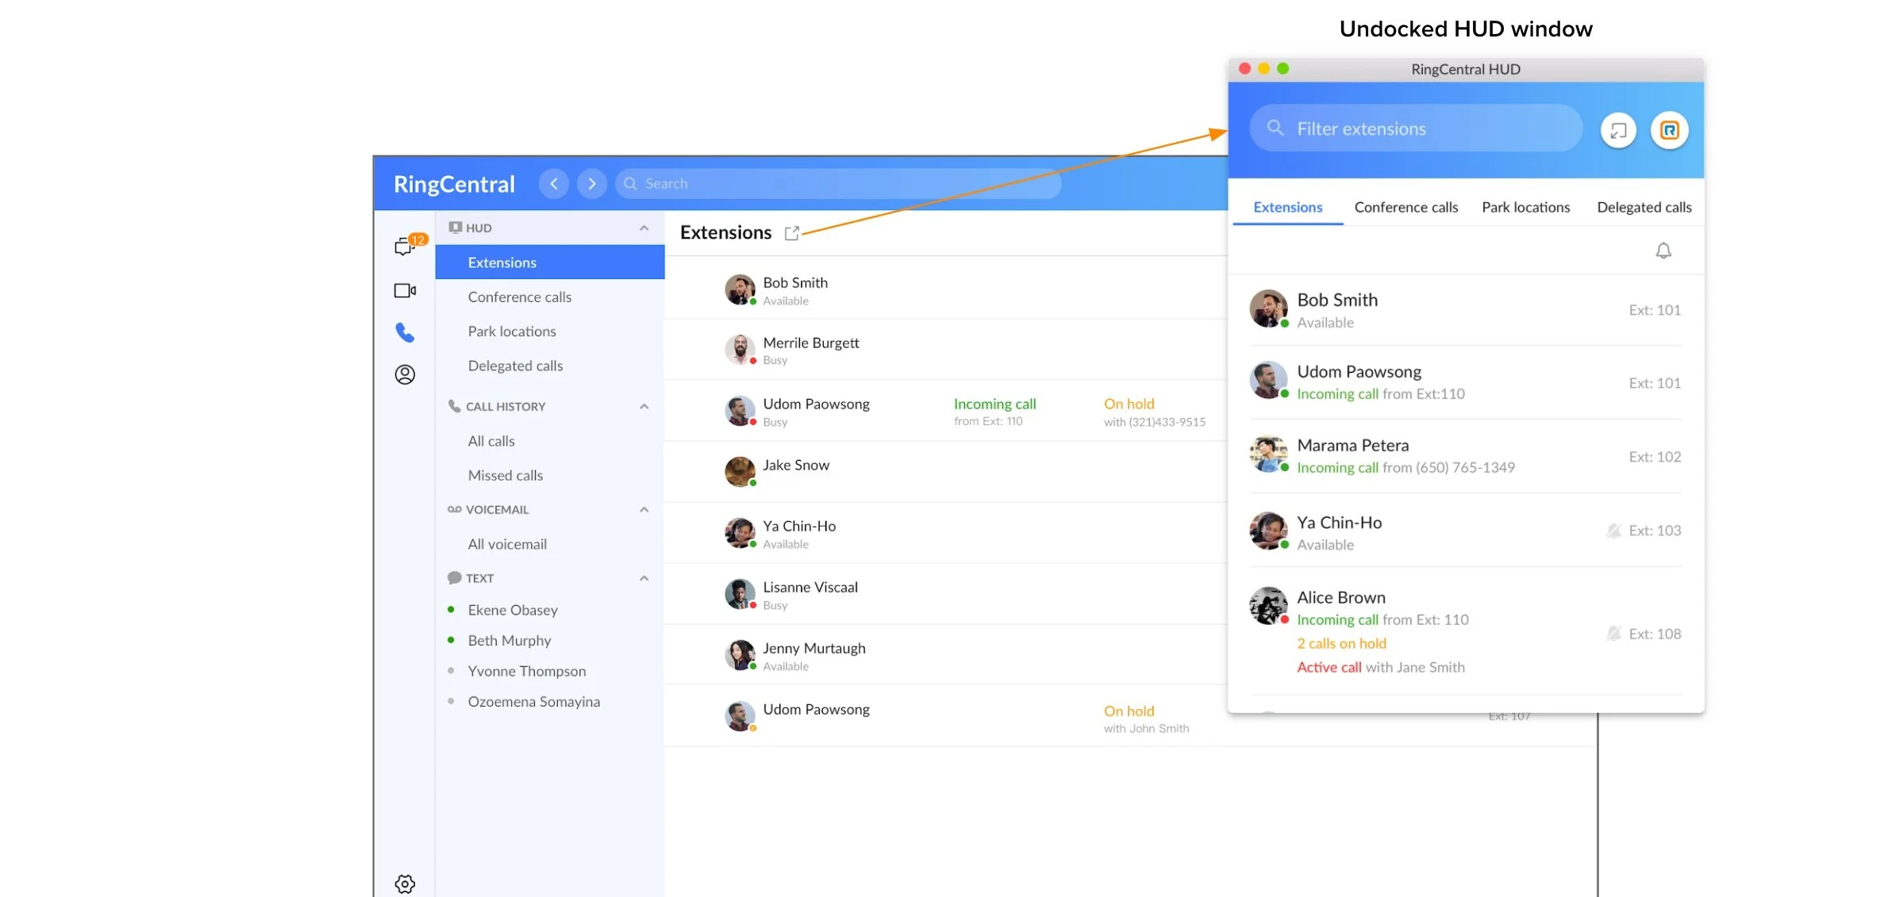Toggle the notification bell in HUD window

pyautogui.click(x=1663, y=251)
